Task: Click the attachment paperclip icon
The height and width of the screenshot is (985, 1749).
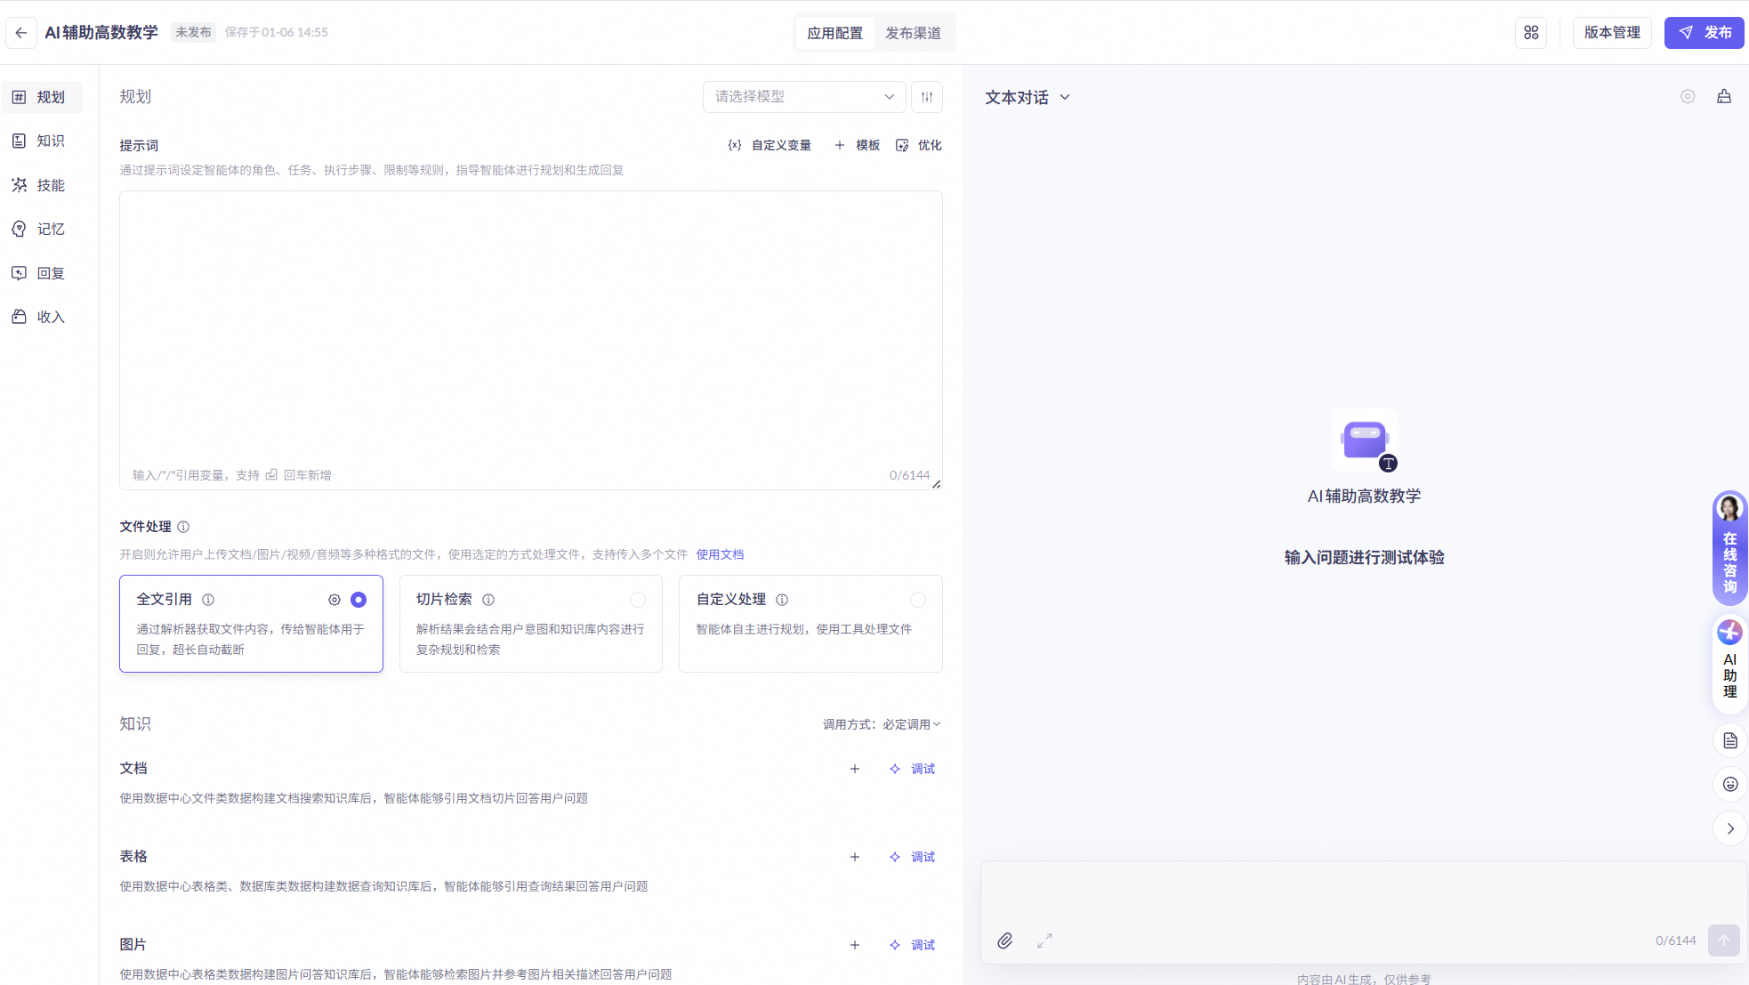Action: (1004, 941)
